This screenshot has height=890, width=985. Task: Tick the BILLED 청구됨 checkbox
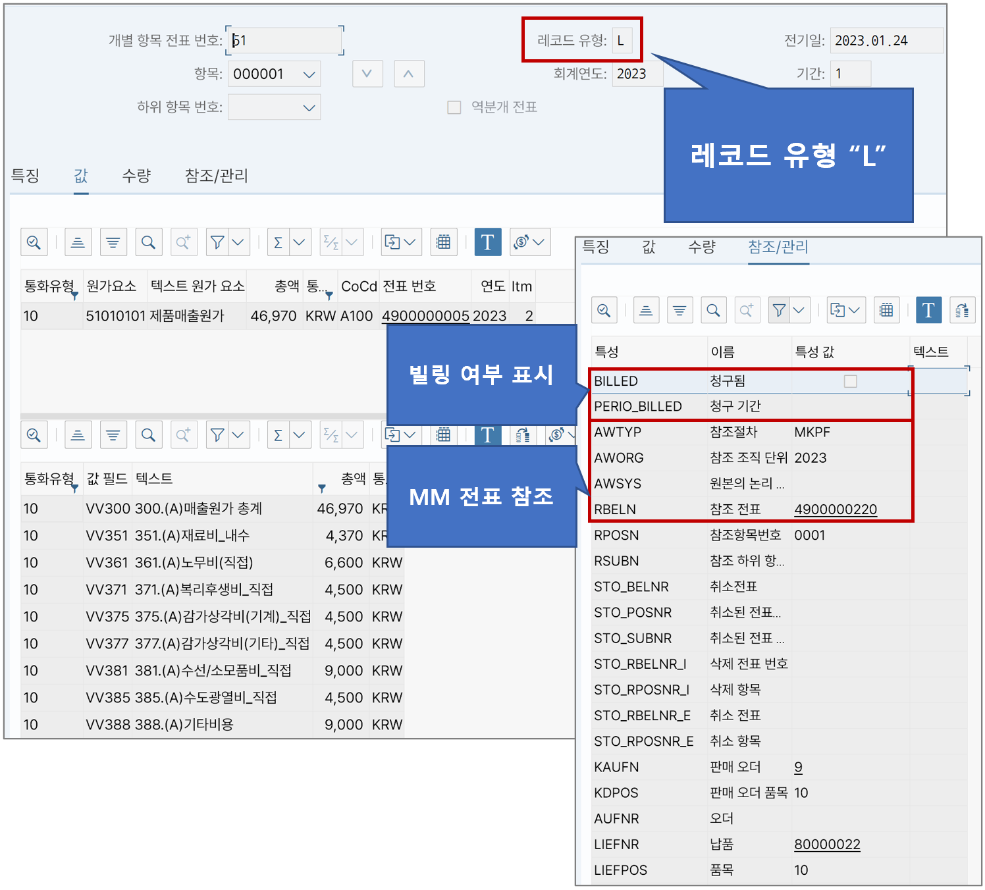[x=851, y=381]
